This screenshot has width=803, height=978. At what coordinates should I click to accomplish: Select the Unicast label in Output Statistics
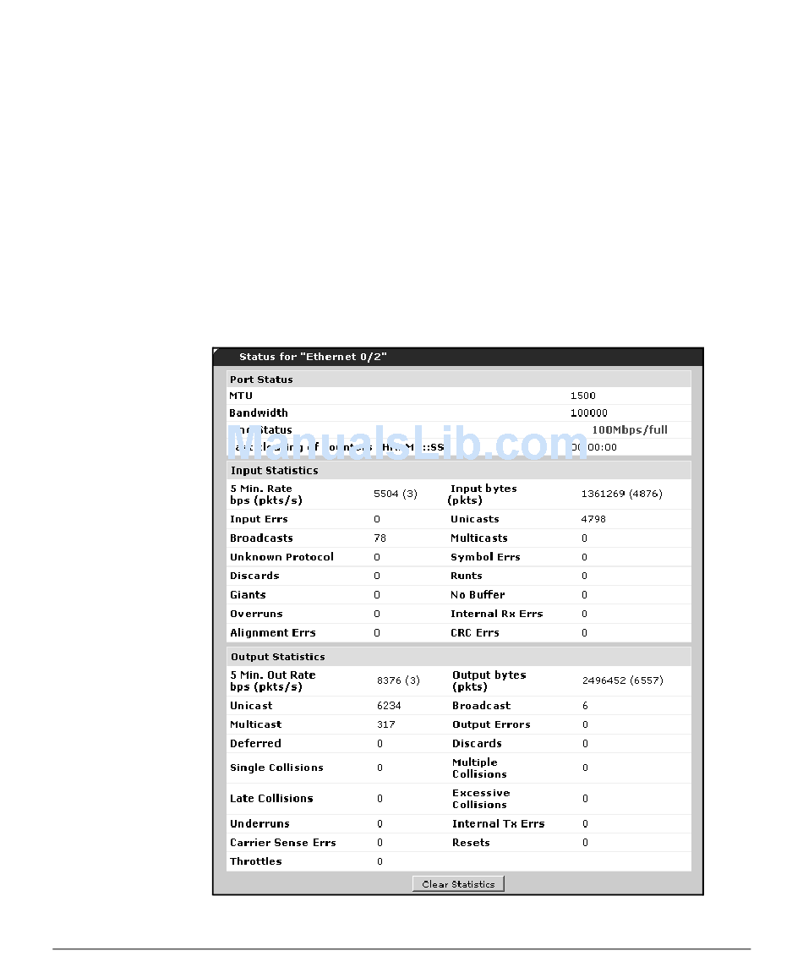[251, 706]
